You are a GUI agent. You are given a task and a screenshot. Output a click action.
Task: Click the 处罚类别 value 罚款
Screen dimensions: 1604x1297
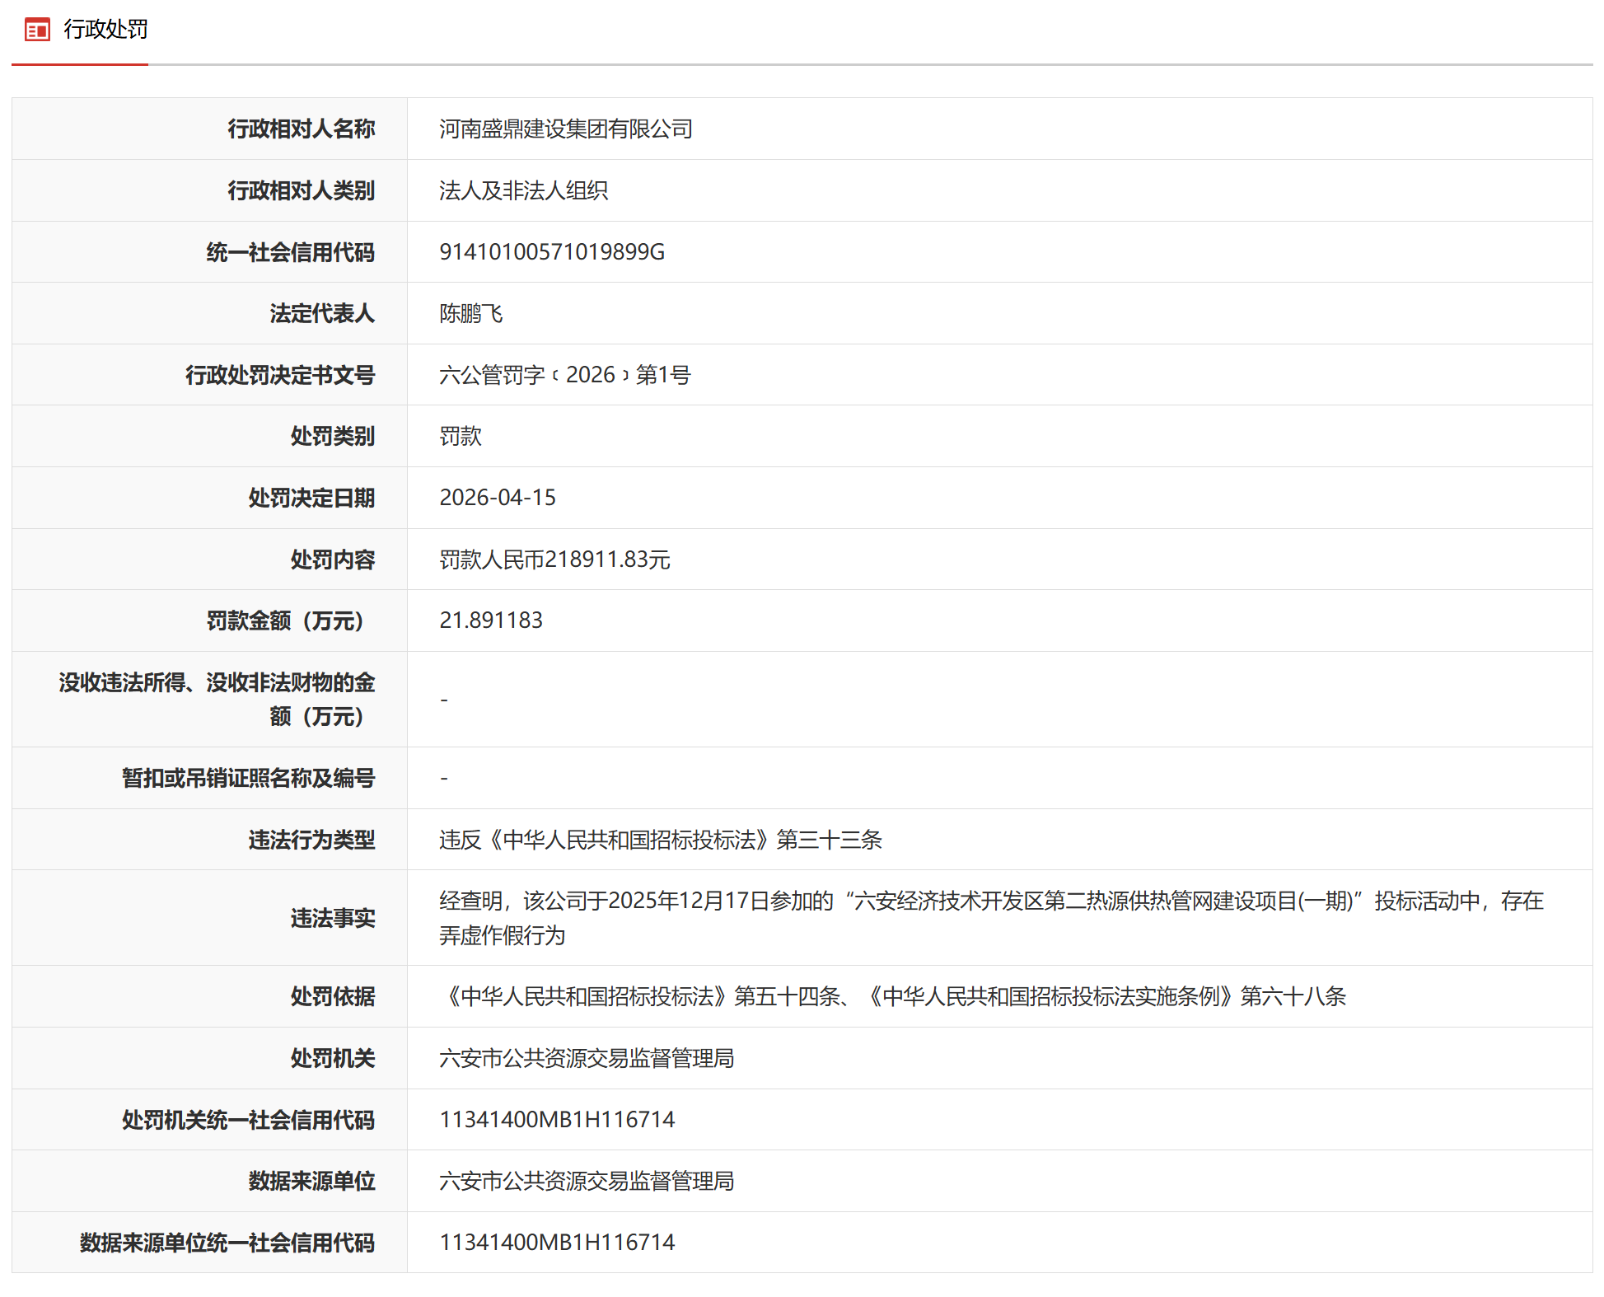click(460, 437)
